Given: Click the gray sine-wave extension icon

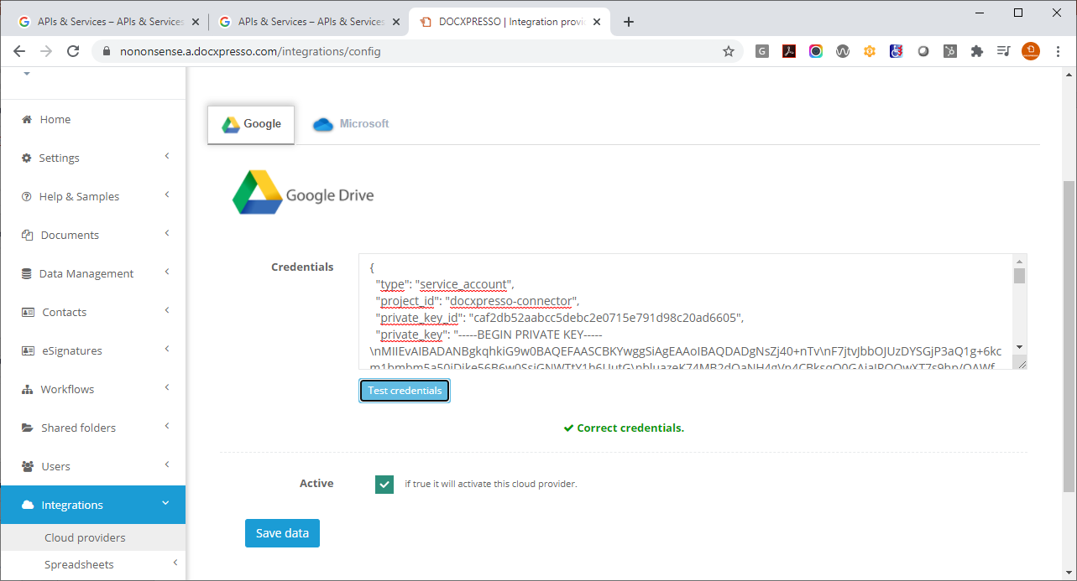Looking at the screenshot, I should pos(843,51).
